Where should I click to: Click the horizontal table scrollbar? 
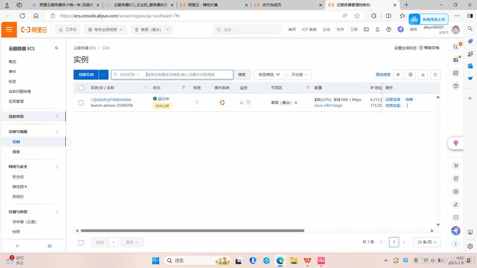tap(192, 230)
